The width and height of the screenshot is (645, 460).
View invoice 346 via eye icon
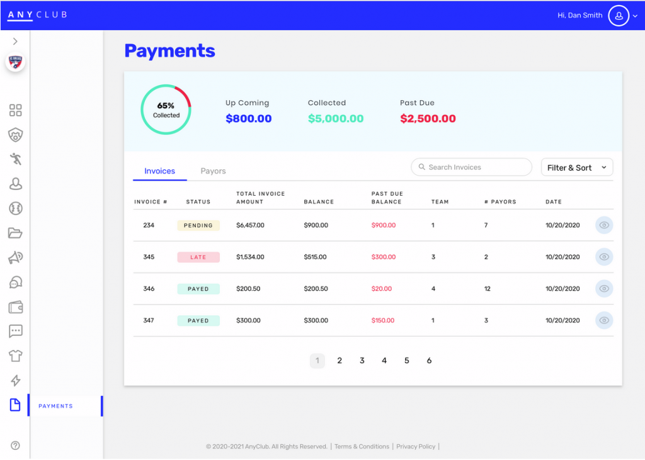604,289
